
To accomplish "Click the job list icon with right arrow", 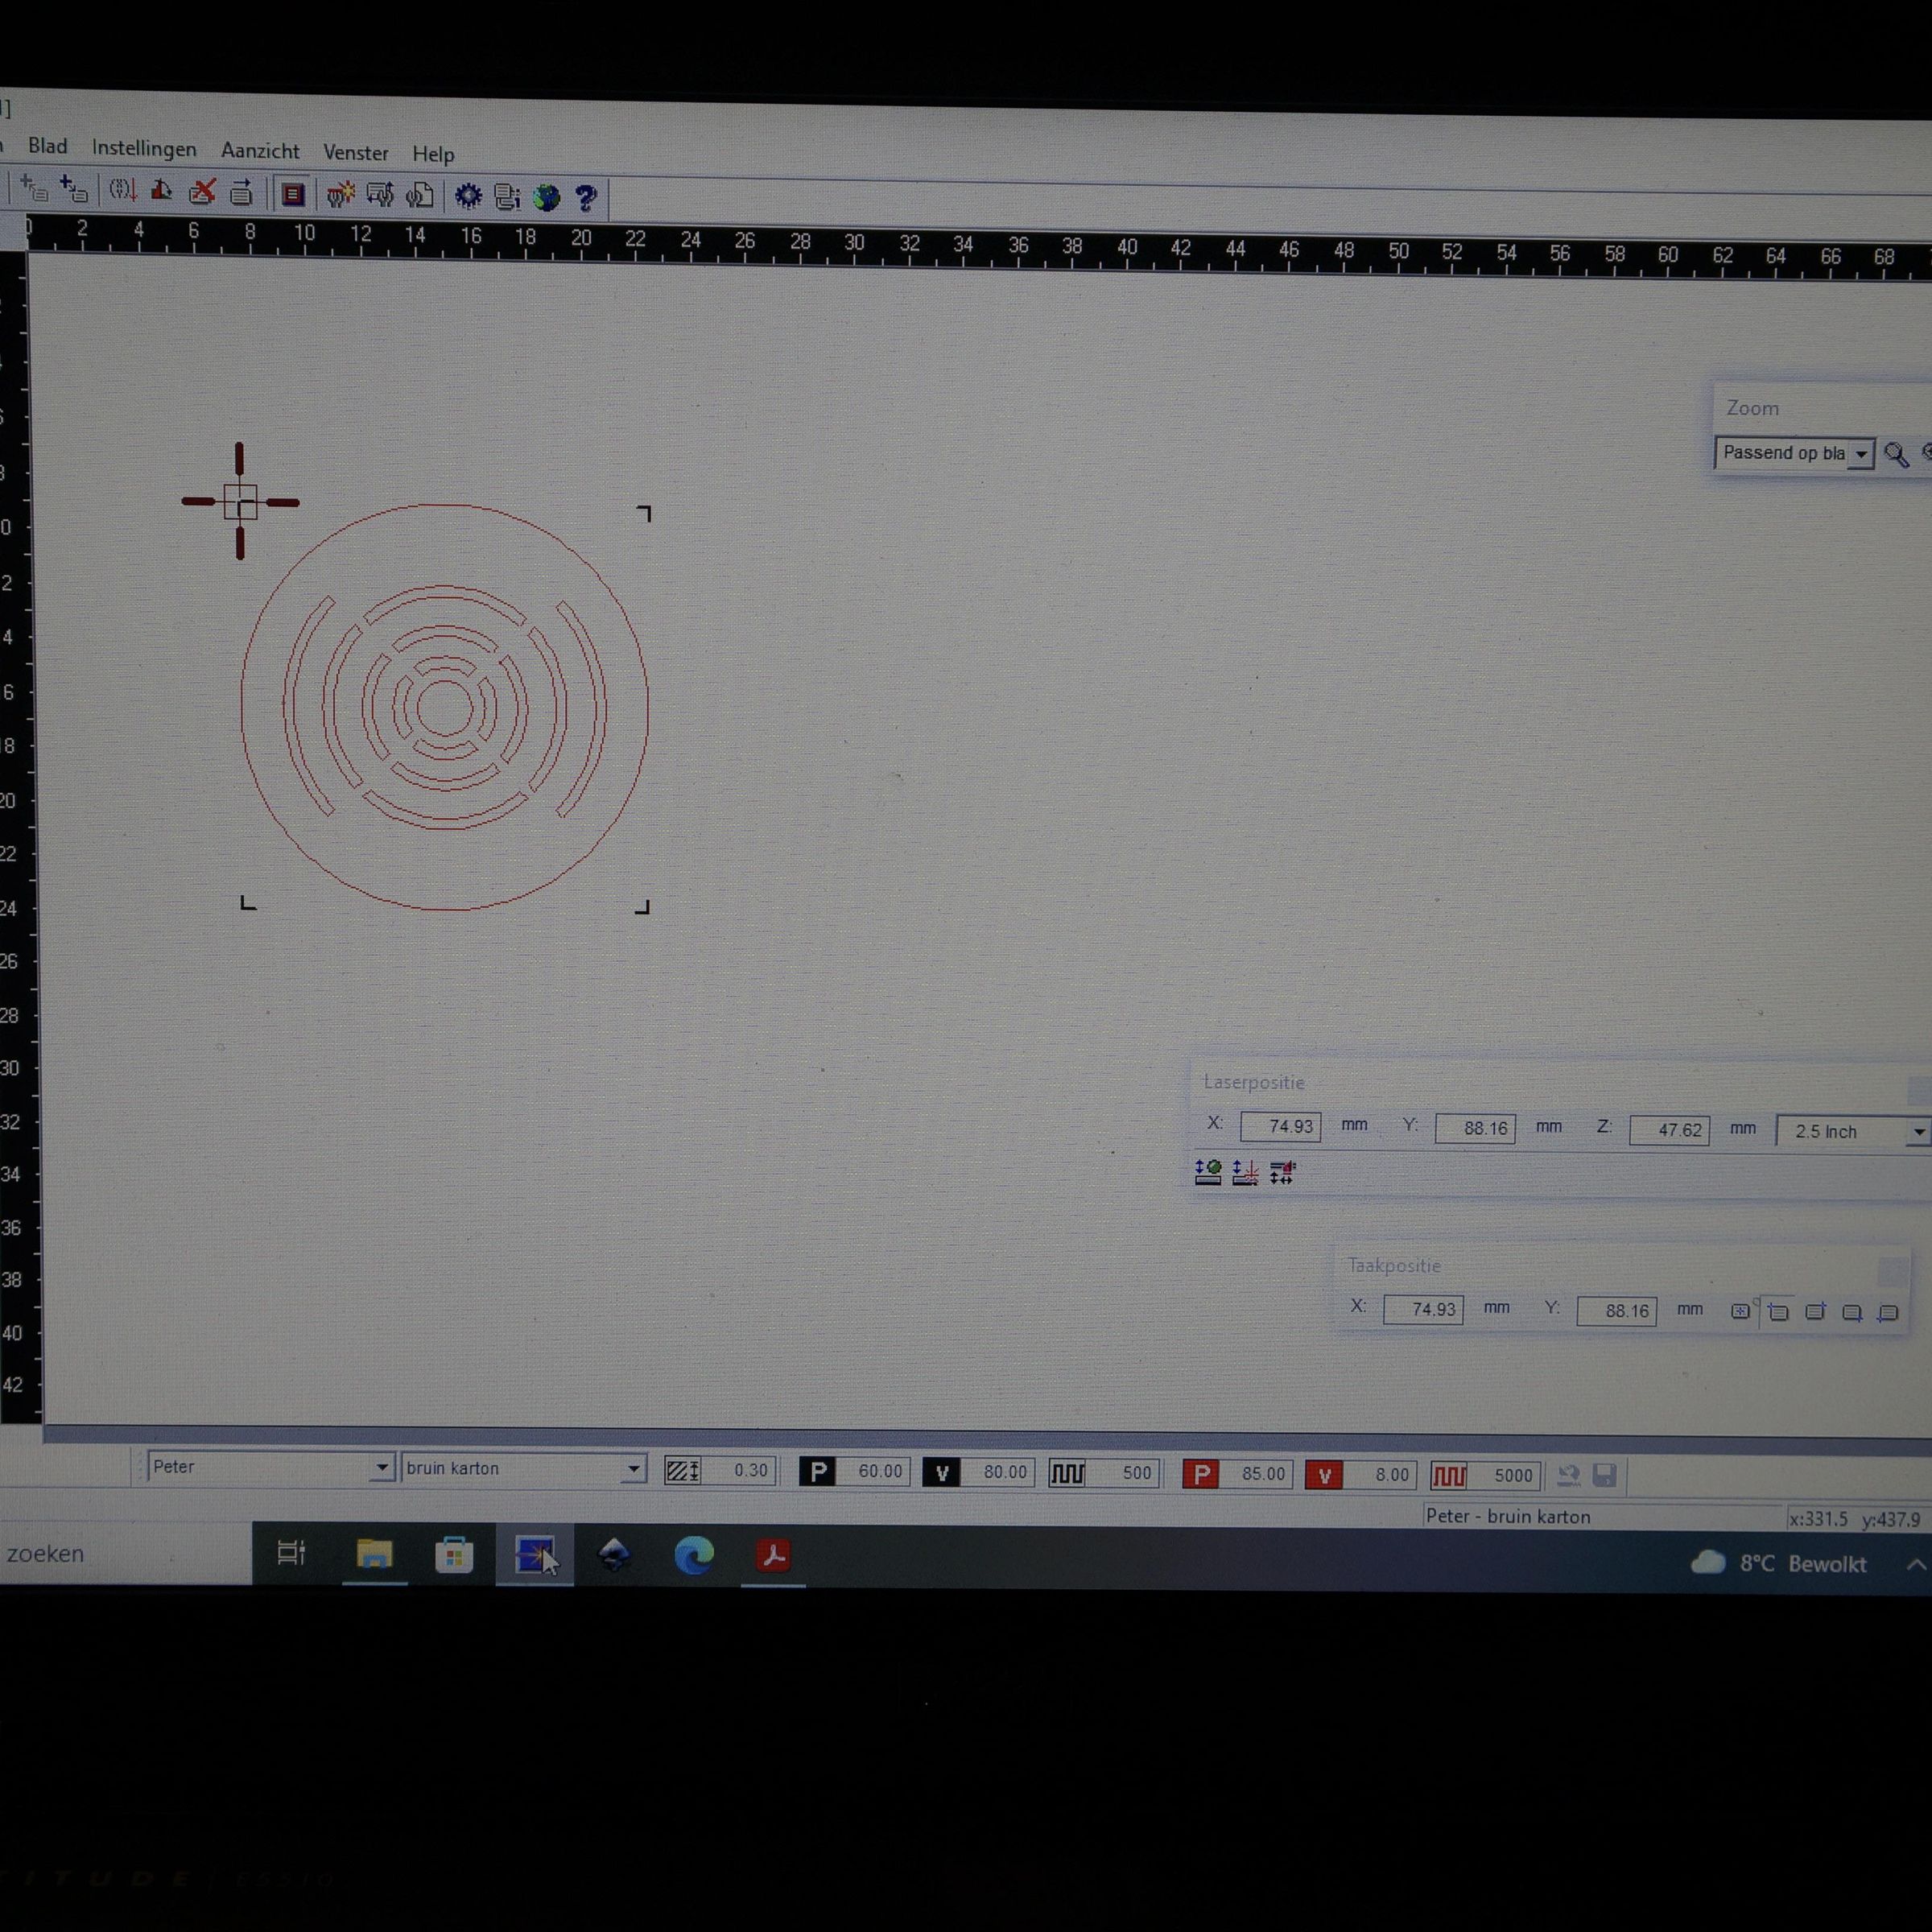I will coord(241,192).
